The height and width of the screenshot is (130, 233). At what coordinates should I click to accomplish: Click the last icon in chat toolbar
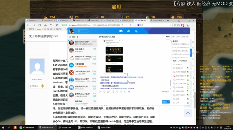(129, 92)
